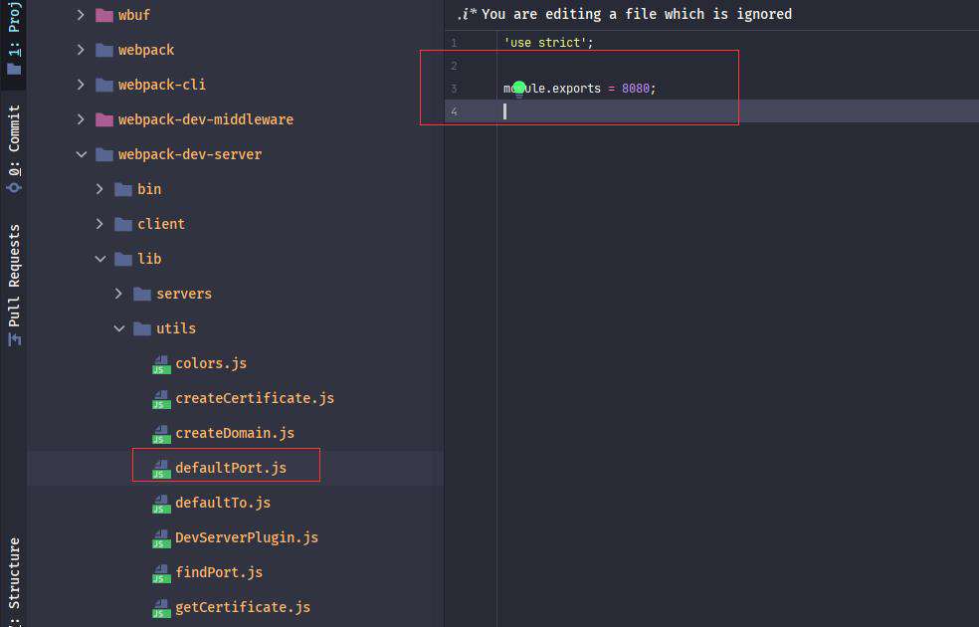Click the getCertificate.js file icon

tap(162, 608)
